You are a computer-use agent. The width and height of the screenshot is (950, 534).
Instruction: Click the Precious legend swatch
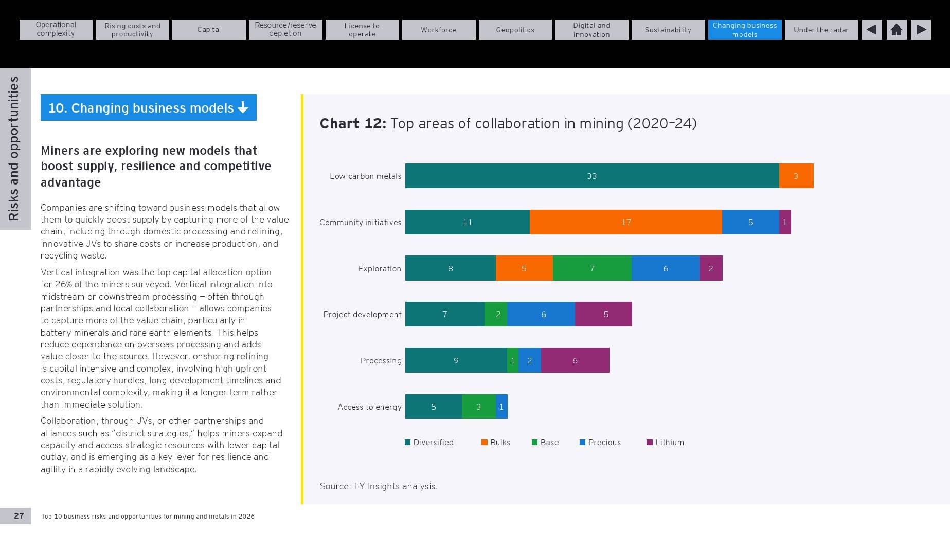point(583,443)
